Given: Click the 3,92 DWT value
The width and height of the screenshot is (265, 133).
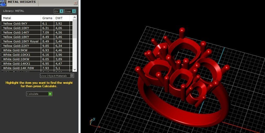Looking at the screenshot, I should [x=59, y=24].
